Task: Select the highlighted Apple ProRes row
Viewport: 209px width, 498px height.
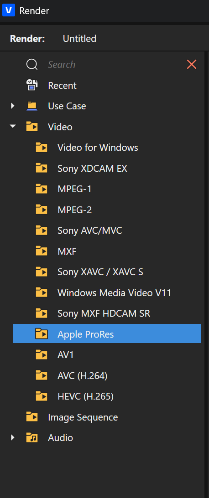Action: coord(107,334)
